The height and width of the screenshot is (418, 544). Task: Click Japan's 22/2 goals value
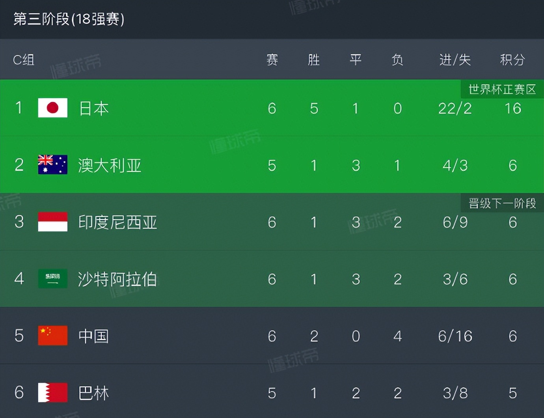tap(455, 108)
